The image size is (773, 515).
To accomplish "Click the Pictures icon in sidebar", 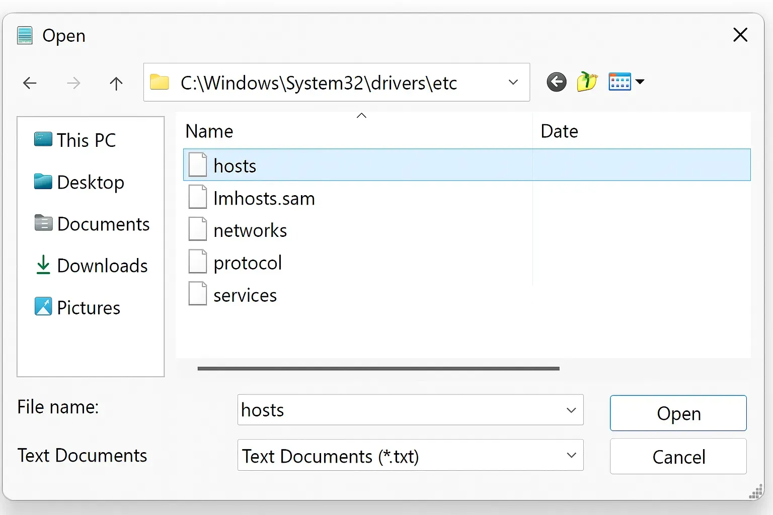I will (x=43, y=306).
